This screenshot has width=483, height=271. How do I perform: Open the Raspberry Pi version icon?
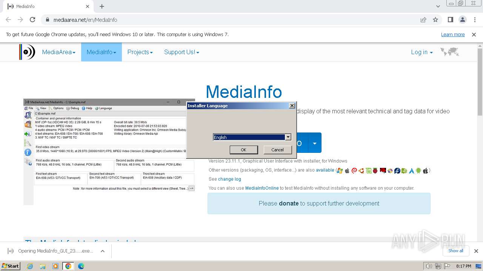click(375, 171)
